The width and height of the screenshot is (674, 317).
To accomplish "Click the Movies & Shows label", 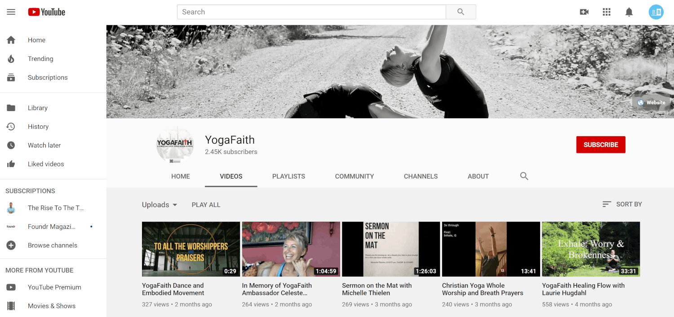I will 52,306.
